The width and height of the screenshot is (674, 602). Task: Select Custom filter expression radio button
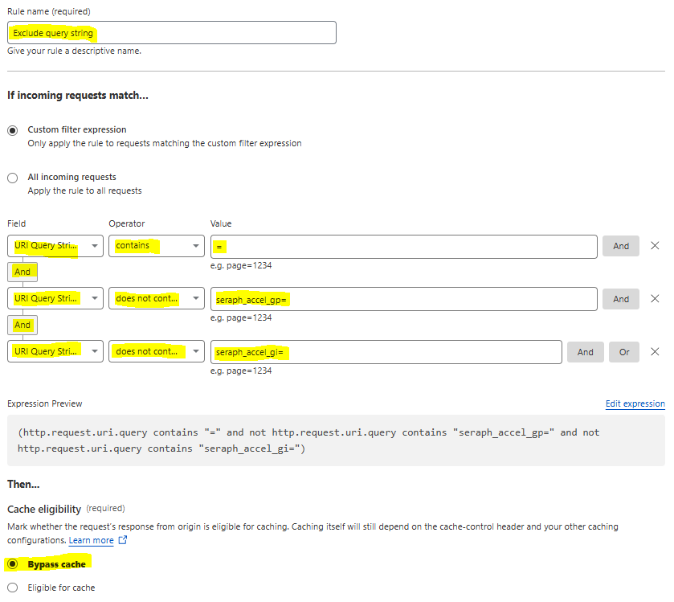[x=13, y=130]
